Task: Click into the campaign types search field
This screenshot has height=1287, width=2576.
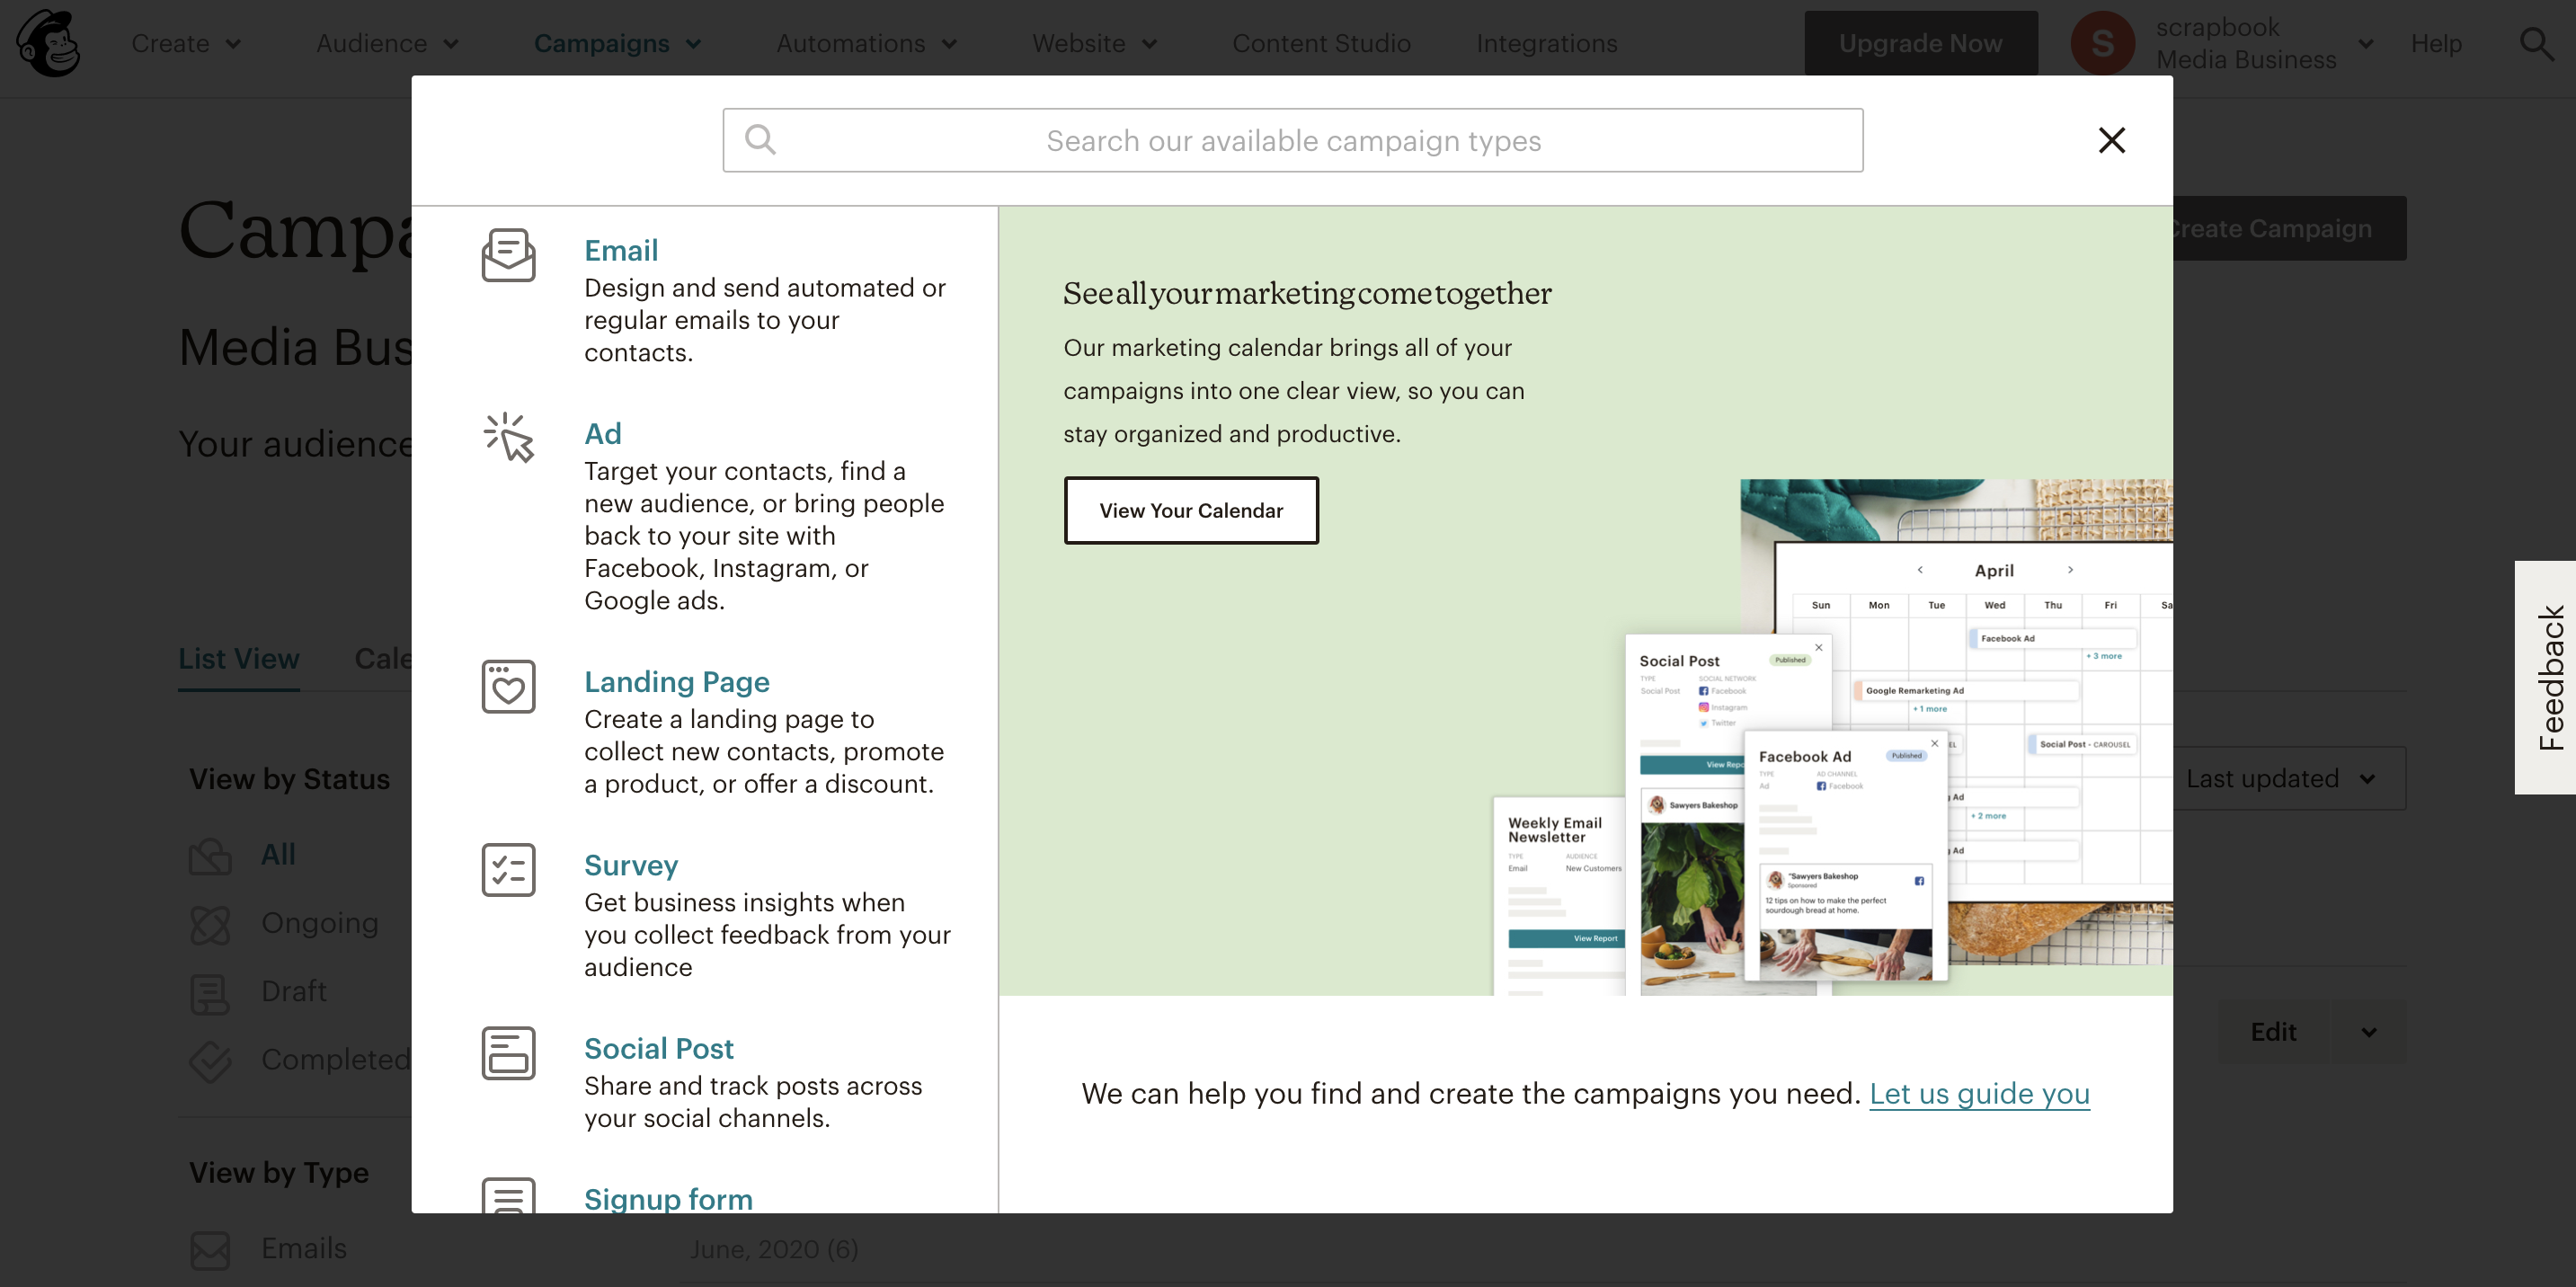Action: tap(1292, 140)
